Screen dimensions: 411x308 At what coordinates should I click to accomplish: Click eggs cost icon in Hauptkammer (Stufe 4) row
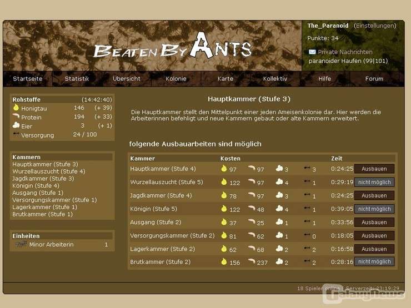279,168
